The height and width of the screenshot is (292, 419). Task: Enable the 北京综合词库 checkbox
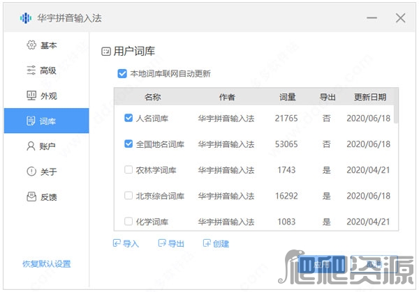click(128, 195)
